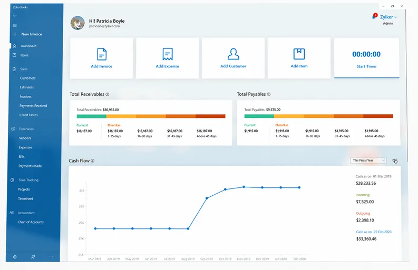The height and width of the screenshot is (270, 418).
Task: Open more options ellipsis in sidebar footer
Action: (51, 257)
